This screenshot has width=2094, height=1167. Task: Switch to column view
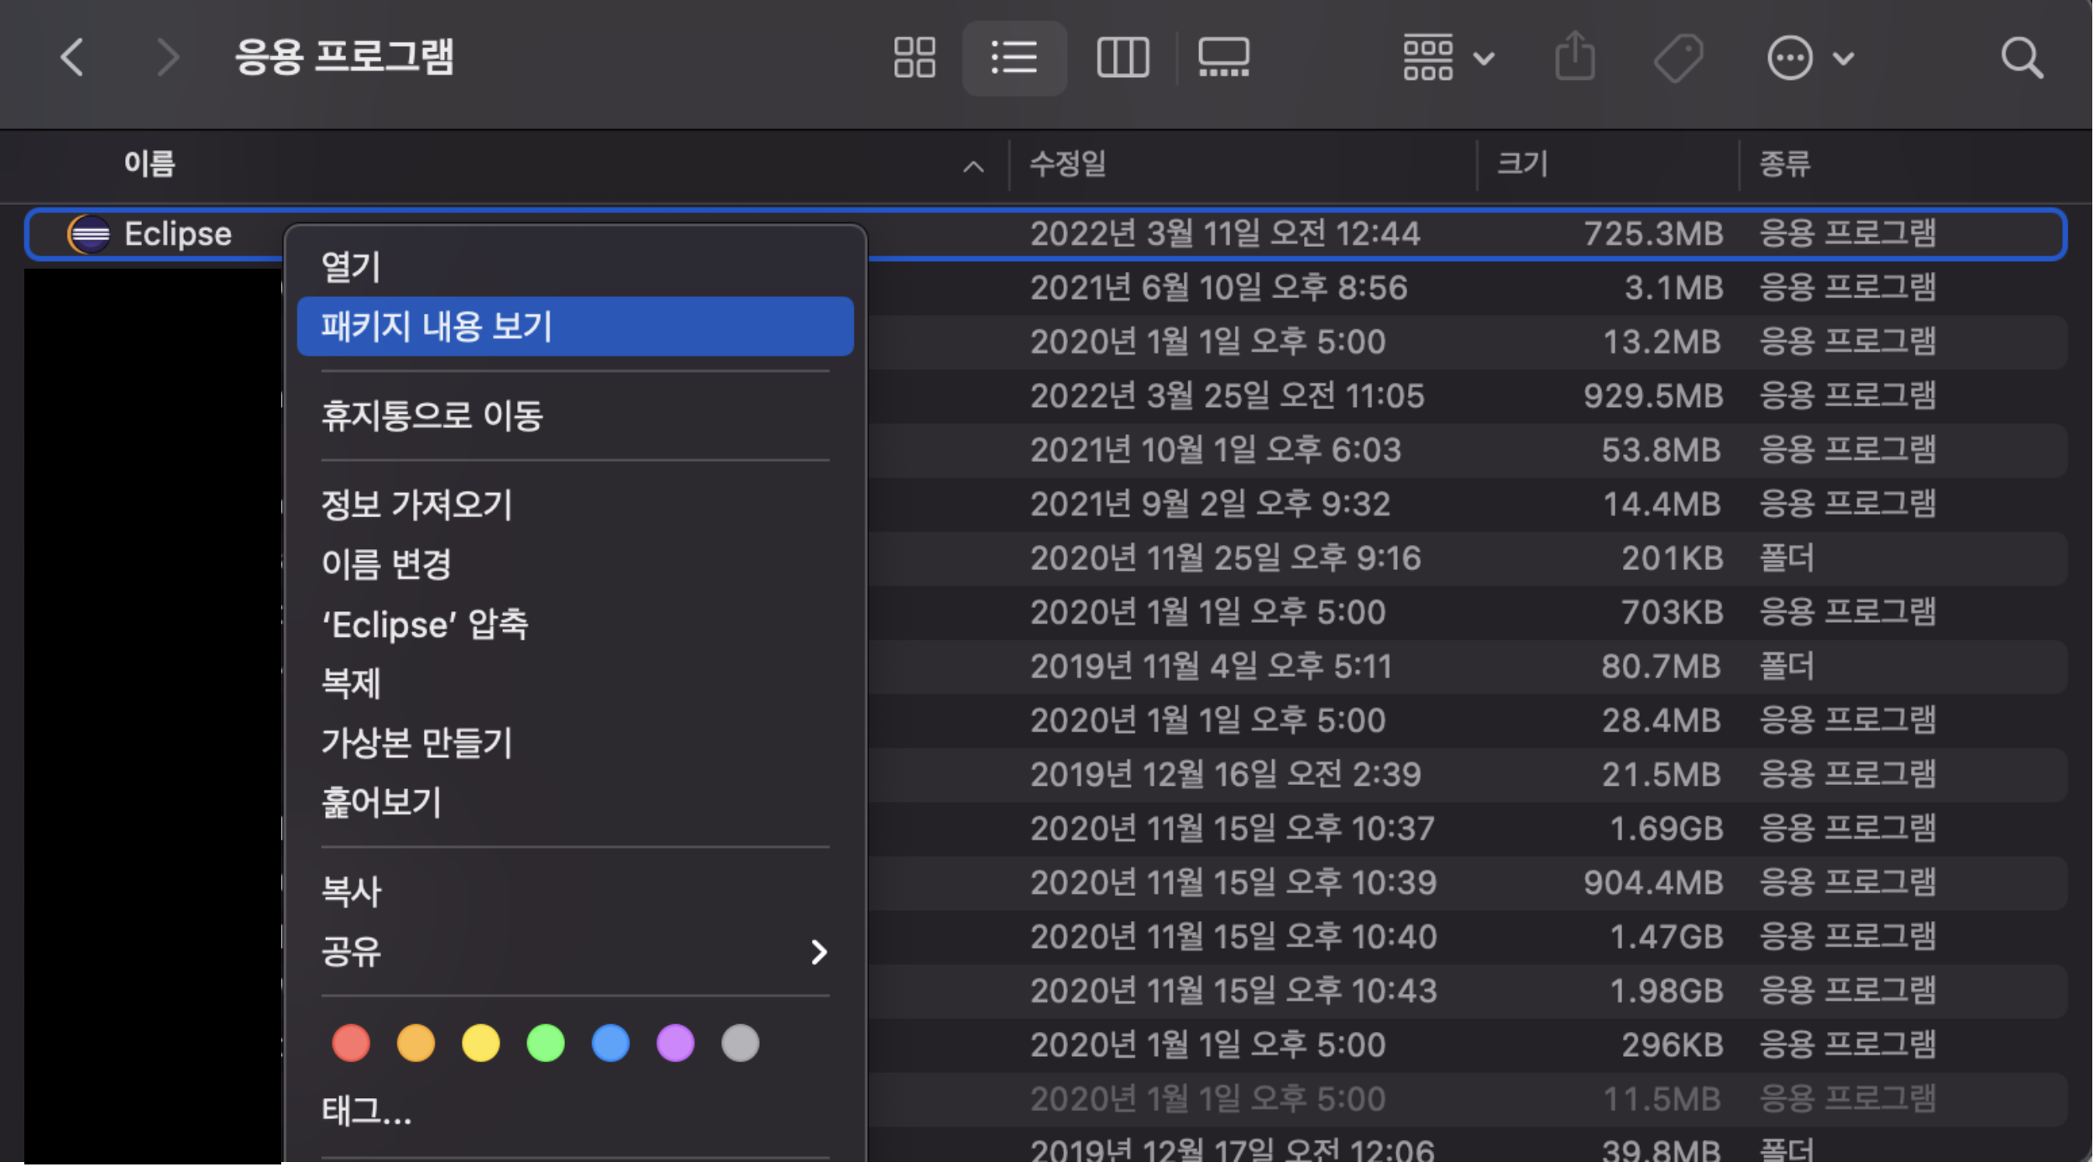tap(1123, 58)
